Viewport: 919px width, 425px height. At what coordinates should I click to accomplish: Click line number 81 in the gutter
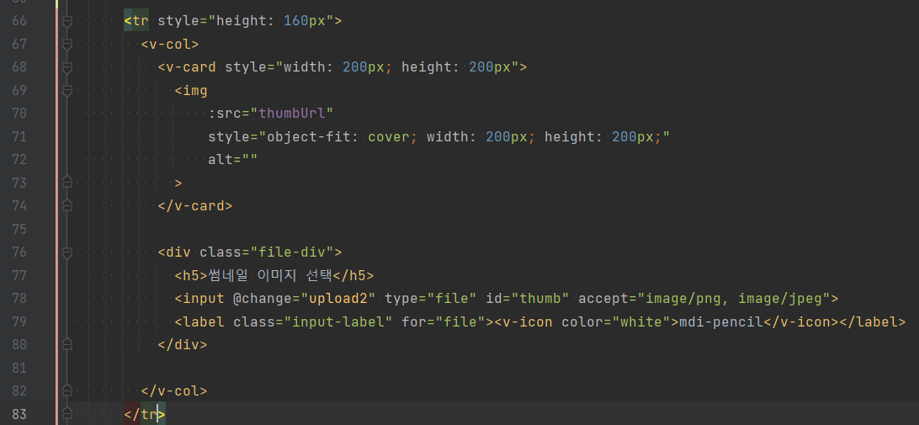point(19,368)
